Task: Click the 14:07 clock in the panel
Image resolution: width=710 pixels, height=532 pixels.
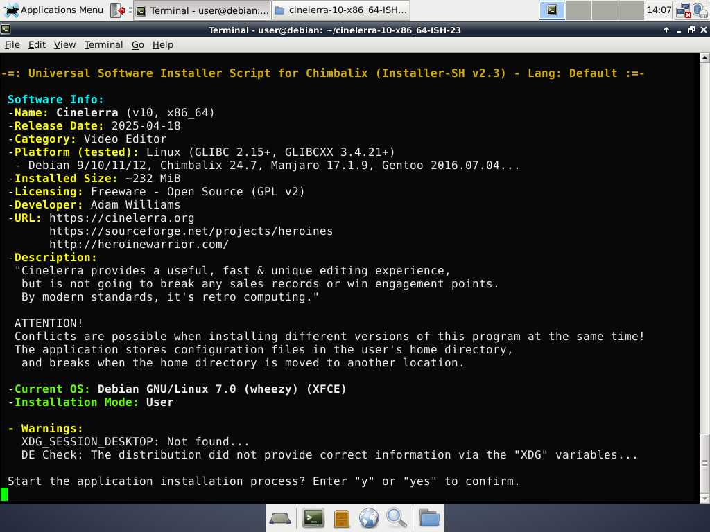Action: pos(659,10)
